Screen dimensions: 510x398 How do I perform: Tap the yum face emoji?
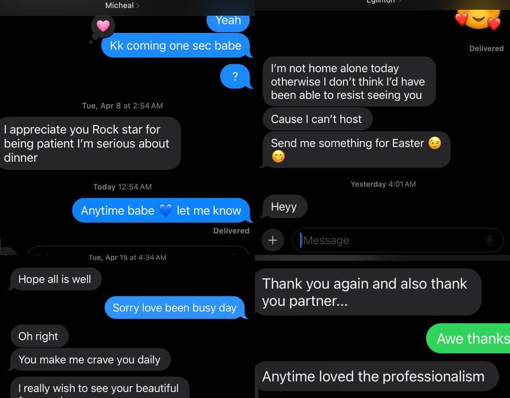(278, 156)
